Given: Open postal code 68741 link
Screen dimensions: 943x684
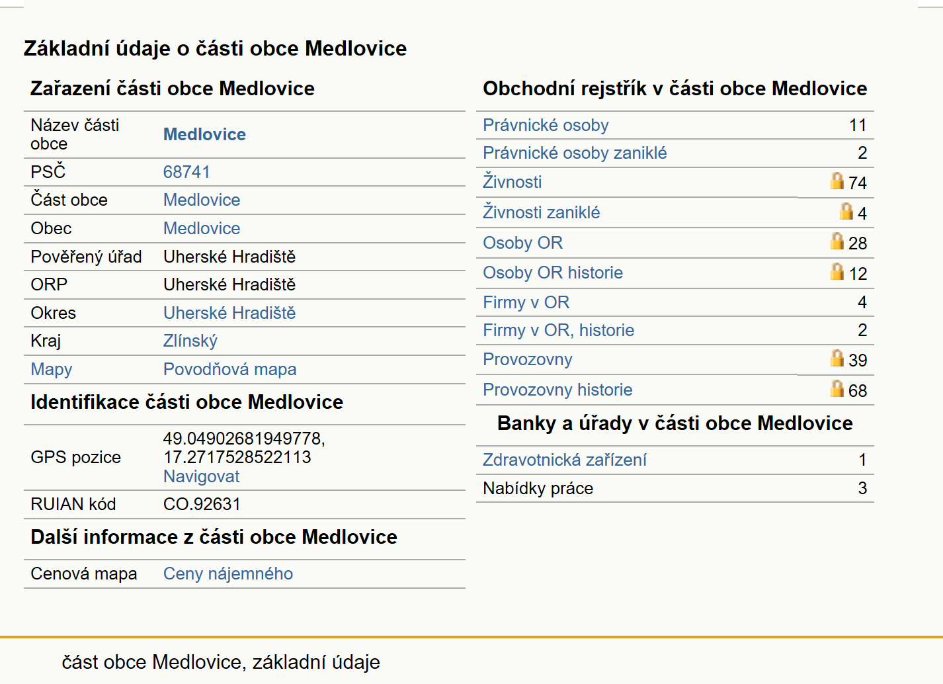Looking at the screenshot, I should point(186,172).
